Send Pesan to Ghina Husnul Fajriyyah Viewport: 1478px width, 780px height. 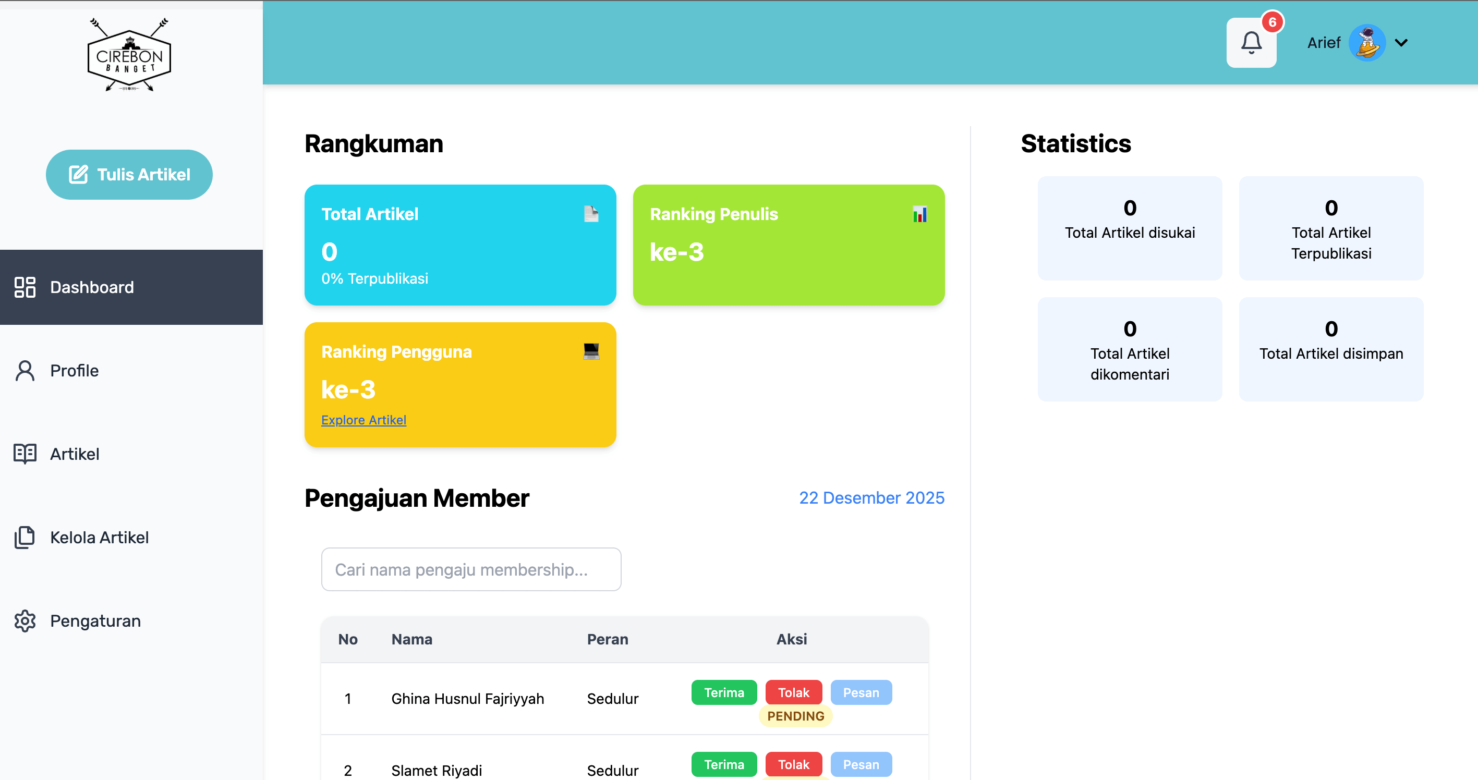(x=861, y=692)
